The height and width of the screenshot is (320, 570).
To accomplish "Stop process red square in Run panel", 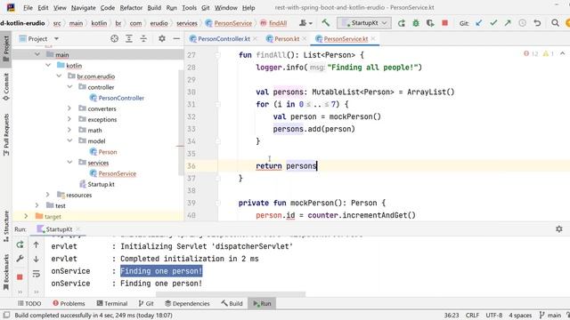I will 20,276.
